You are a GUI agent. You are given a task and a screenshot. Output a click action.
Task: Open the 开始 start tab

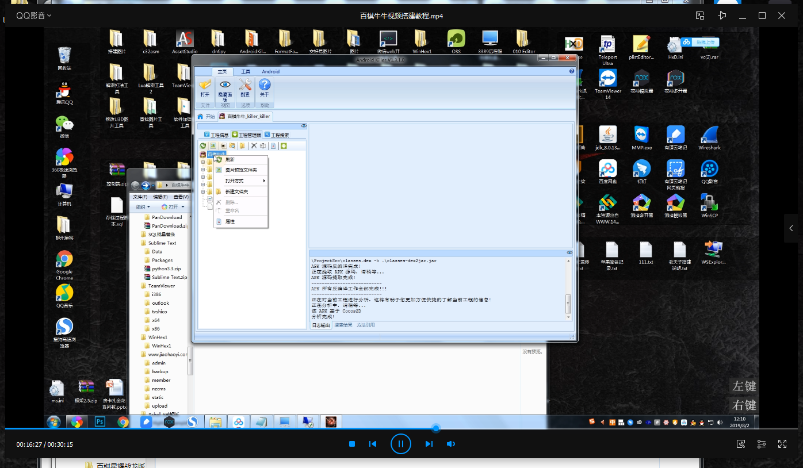206,116
